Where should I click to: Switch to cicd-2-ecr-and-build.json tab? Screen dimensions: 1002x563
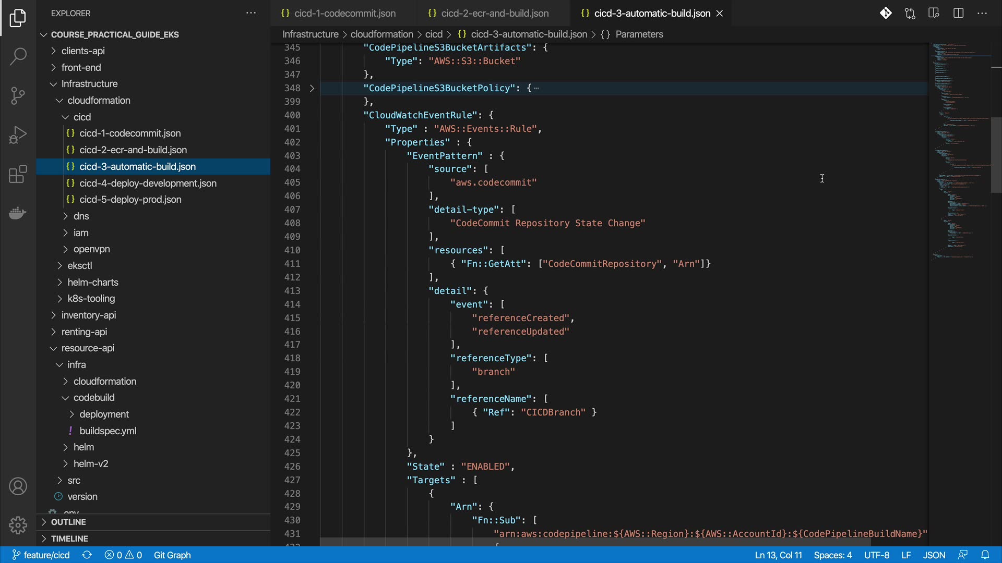pyautogui.click(x=494, y=13)
